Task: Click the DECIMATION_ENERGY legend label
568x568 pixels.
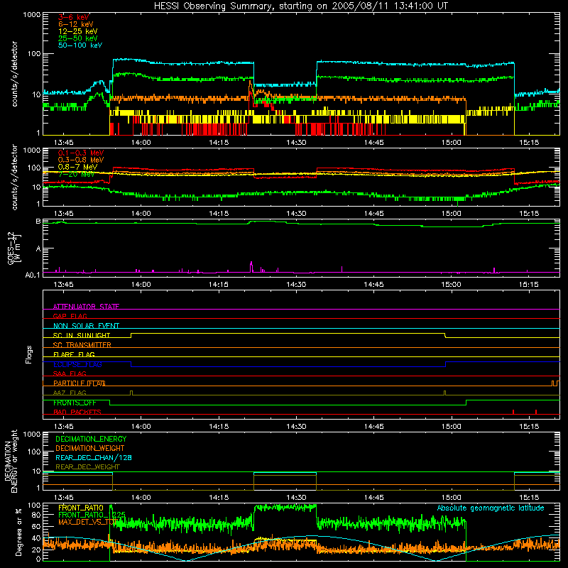Action: [91, 439]
